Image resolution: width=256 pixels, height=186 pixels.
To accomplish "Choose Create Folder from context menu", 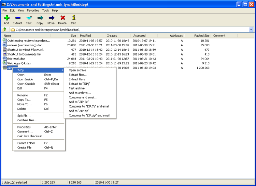I will [26, 143].
